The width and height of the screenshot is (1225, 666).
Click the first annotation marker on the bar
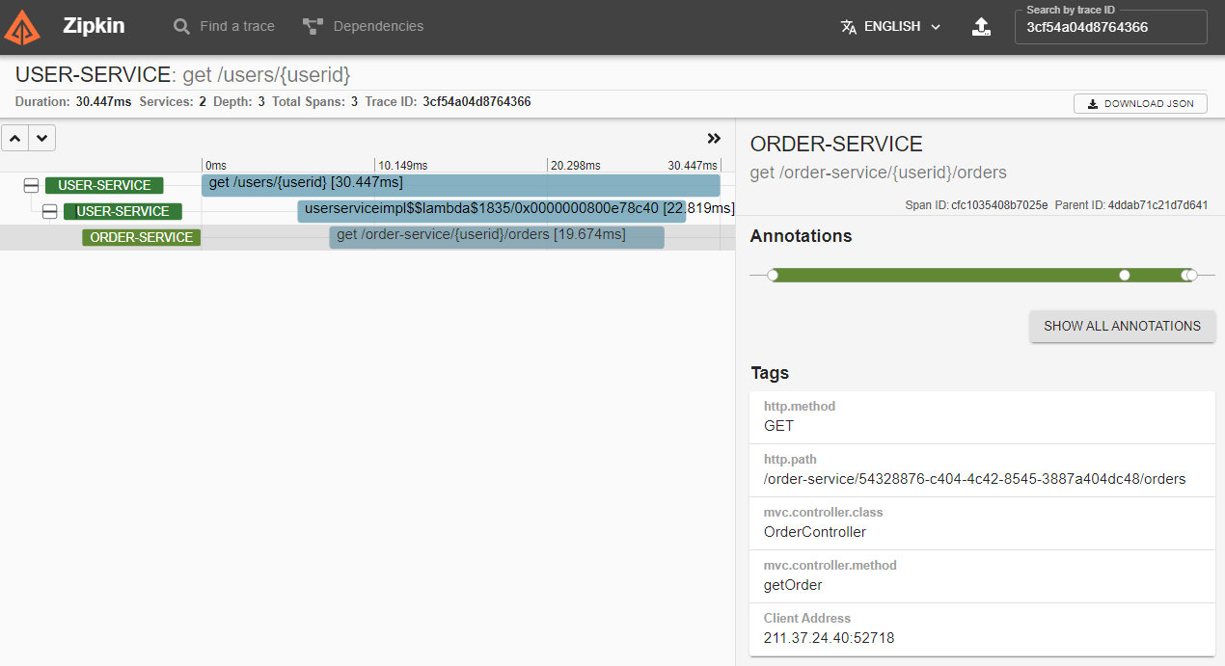[x=773, y=276]
